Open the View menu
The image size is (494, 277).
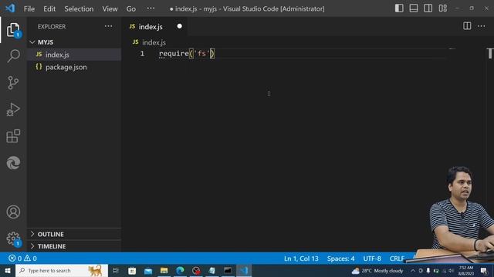(x=110, y=8)
